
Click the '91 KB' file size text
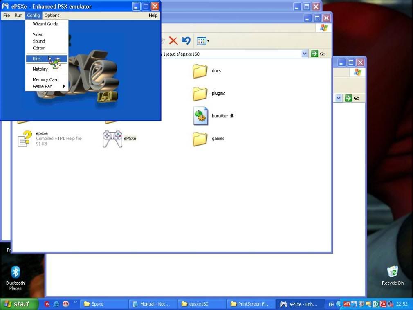click(41, 144)
